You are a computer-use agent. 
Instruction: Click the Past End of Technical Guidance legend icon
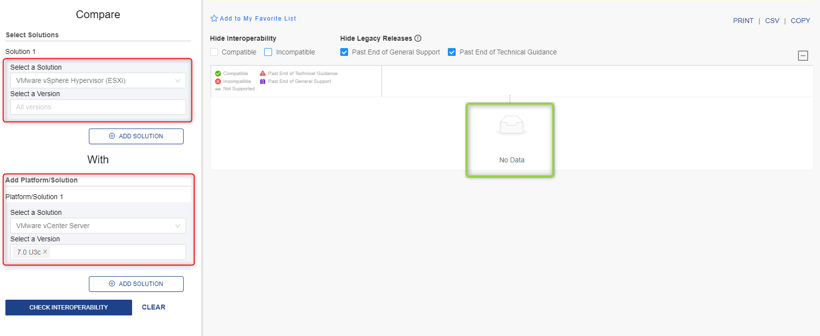(x=263, y=74)
